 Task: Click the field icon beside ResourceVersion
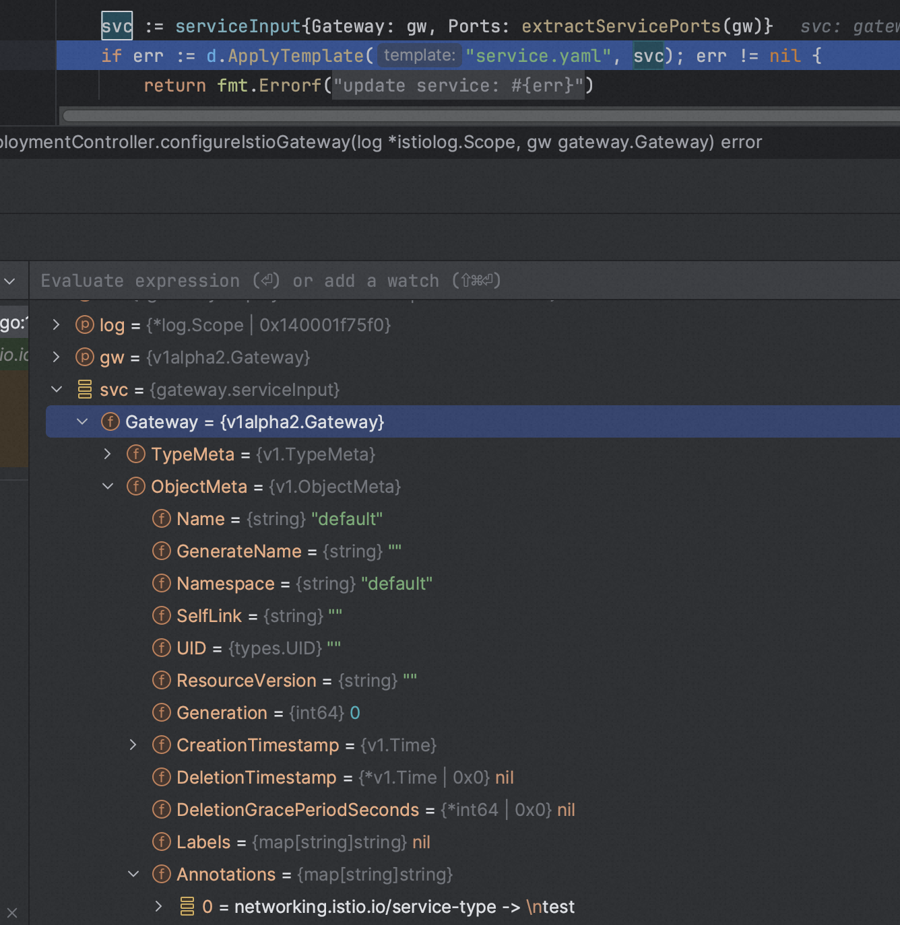tap(162, 681)
